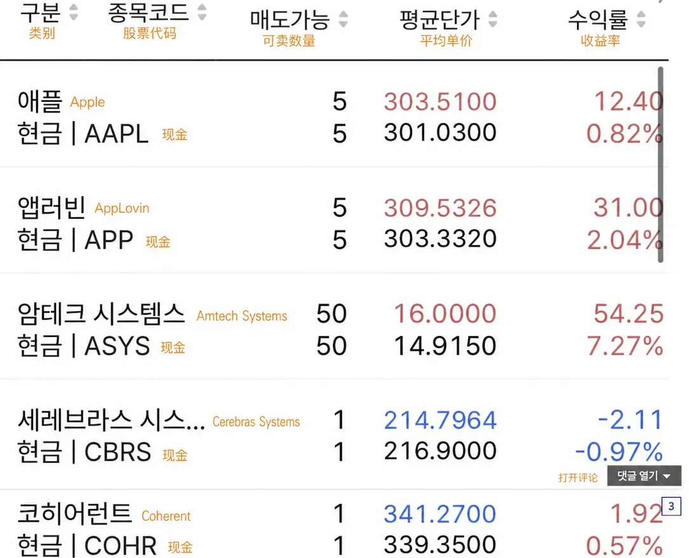This screenshot has width=689, height=558.
Task: Sort by 수익률 column arrows
Action: click(x=641, y=19)
